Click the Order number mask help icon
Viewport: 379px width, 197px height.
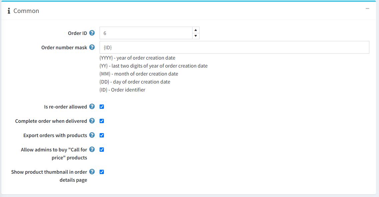tap(92, 47)
